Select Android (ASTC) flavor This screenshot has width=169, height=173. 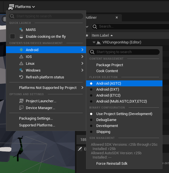124,84
